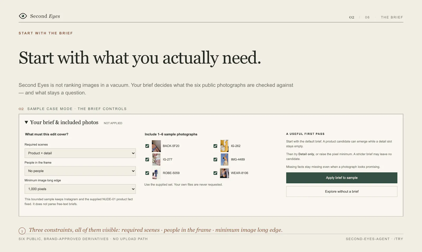Viewport: 422px width, 252px height.
Task: Open the Required scenes dropdown
Action: [x=80, y=153]
